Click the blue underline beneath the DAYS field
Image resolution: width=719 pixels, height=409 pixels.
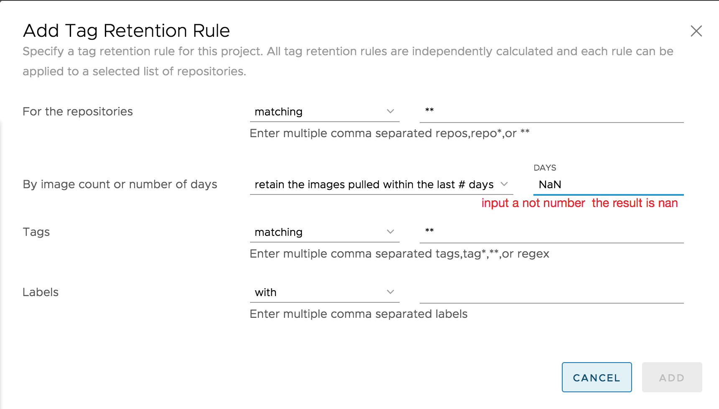click(608, 194)
